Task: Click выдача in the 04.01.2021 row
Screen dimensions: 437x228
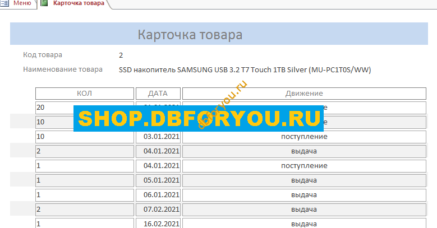Action: (304, 151)
